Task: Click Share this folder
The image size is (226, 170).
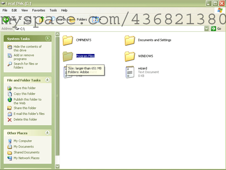Action: click(x=25, y=108)
